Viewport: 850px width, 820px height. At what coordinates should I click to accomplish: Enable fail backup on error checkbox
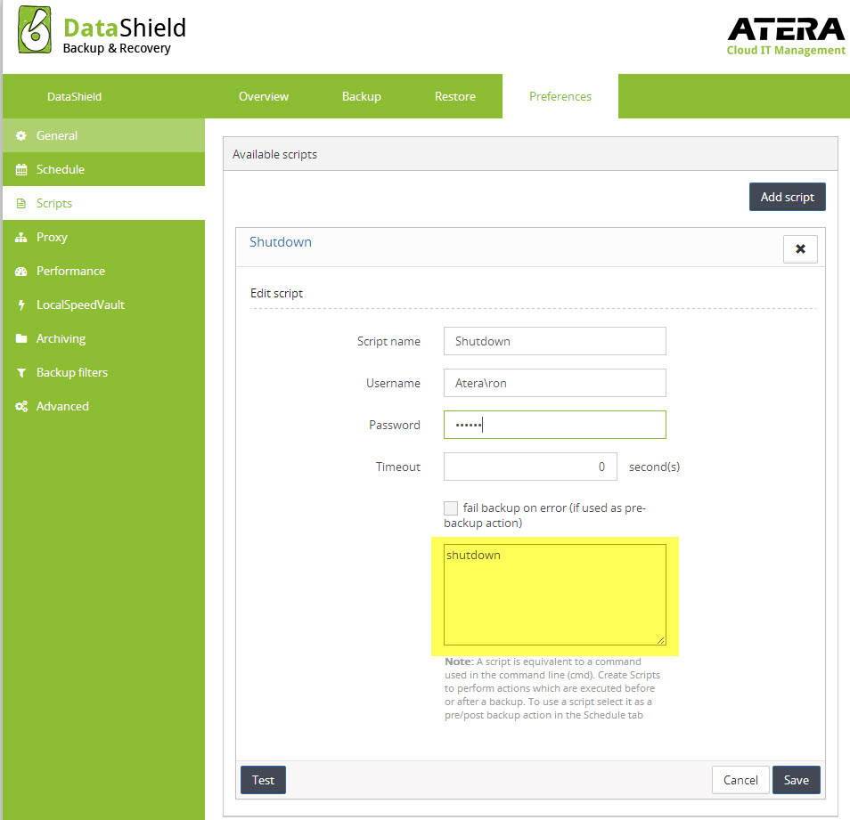pyautogui.click(x=451, y=507)
